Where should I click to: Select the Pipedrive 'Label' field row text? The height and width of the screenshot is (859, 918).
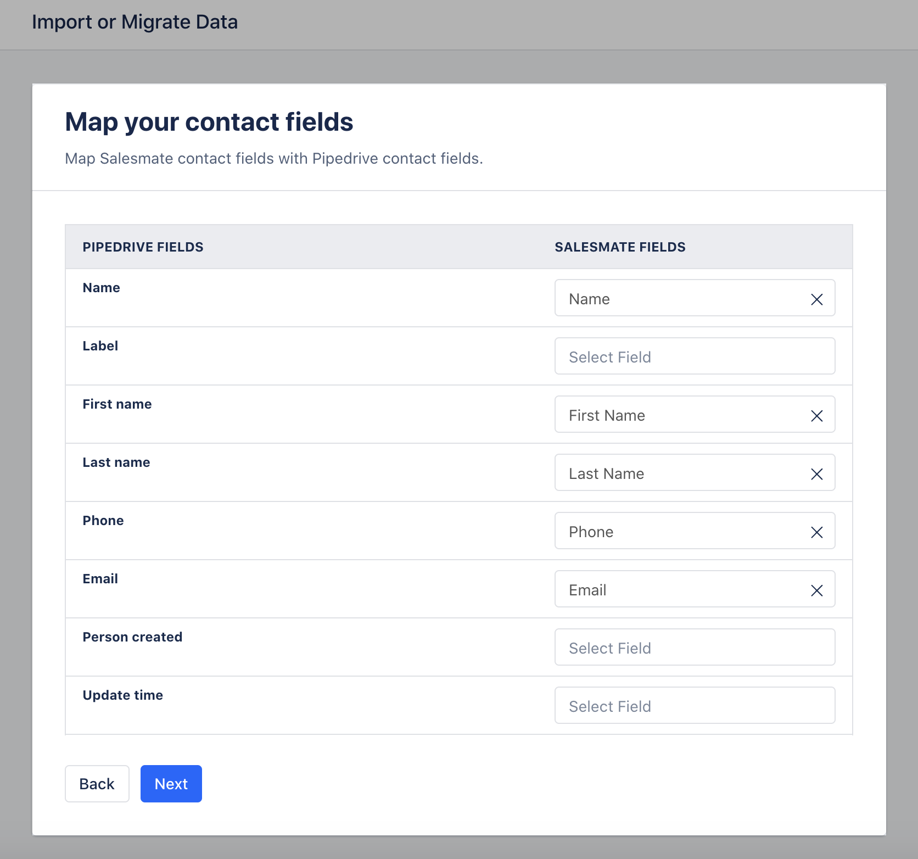click(100, 346)
